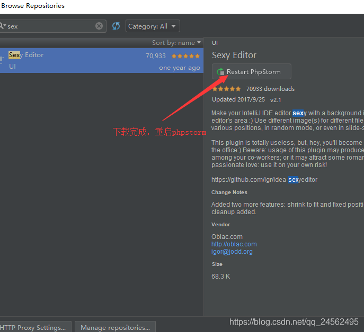364x332 pixels.
Task: Click the 'one year ago' label in the list row
Action: (x=180, y=68)
